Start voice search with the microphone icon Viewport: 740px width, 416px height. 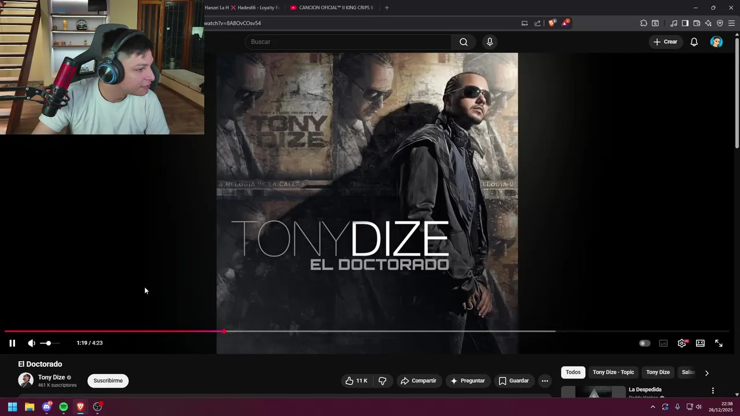click(490, 42)
